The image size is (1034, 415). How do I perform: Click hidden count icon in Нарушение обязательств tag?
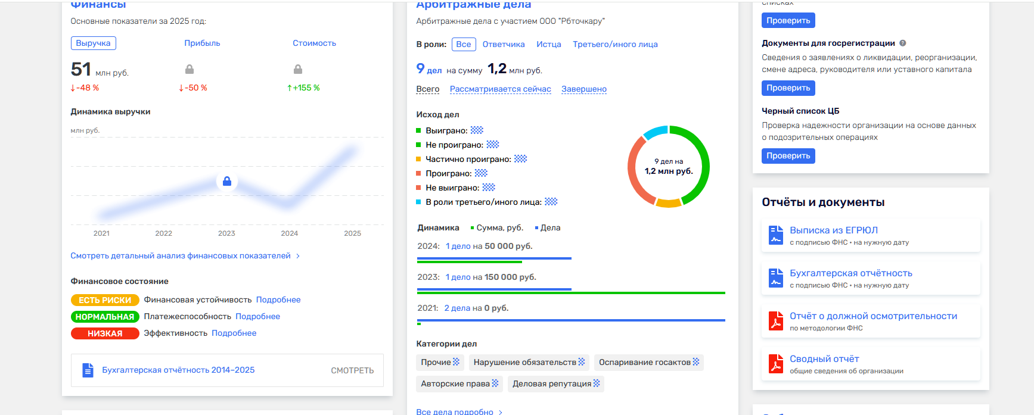pyautogui.click(x=582, y=362)
